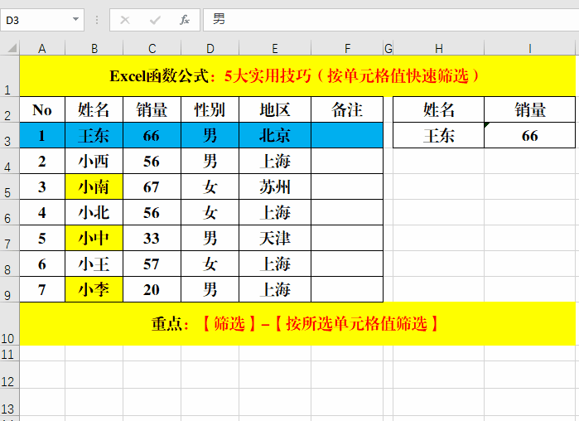Click the 地区 header cell
579x421 pixels.
click(x=275, y=109)
